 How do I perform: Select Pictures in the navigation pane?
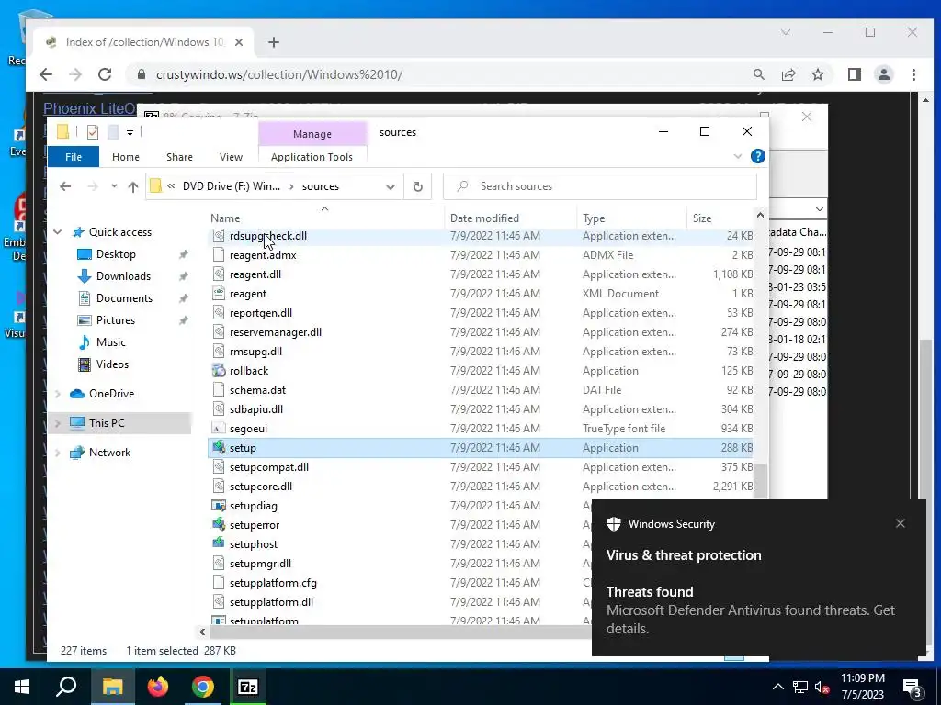(115, 320)
